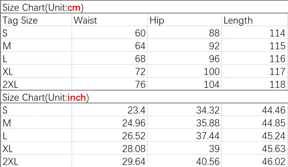This screenshot has height=167, width=288.
Task: Select the hip cell with value 104
Action: [x=185, y=84]
